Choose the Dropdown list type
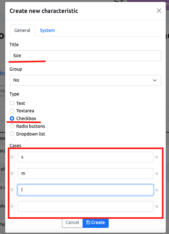The image size is (169, 234). click(12, 134)
